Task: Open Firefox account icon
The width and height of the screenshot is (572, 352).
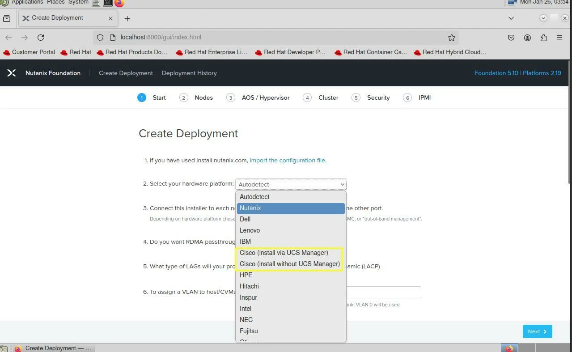Action: [527, 38]
